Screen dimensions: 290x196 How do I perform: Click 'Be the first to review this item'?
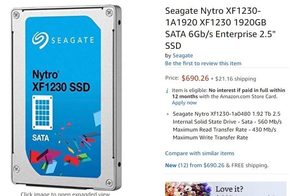[x=203, y=63]
